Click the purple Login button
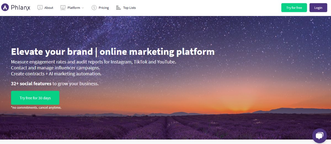This screenshot has width=331, height=144. click(318, 8)
